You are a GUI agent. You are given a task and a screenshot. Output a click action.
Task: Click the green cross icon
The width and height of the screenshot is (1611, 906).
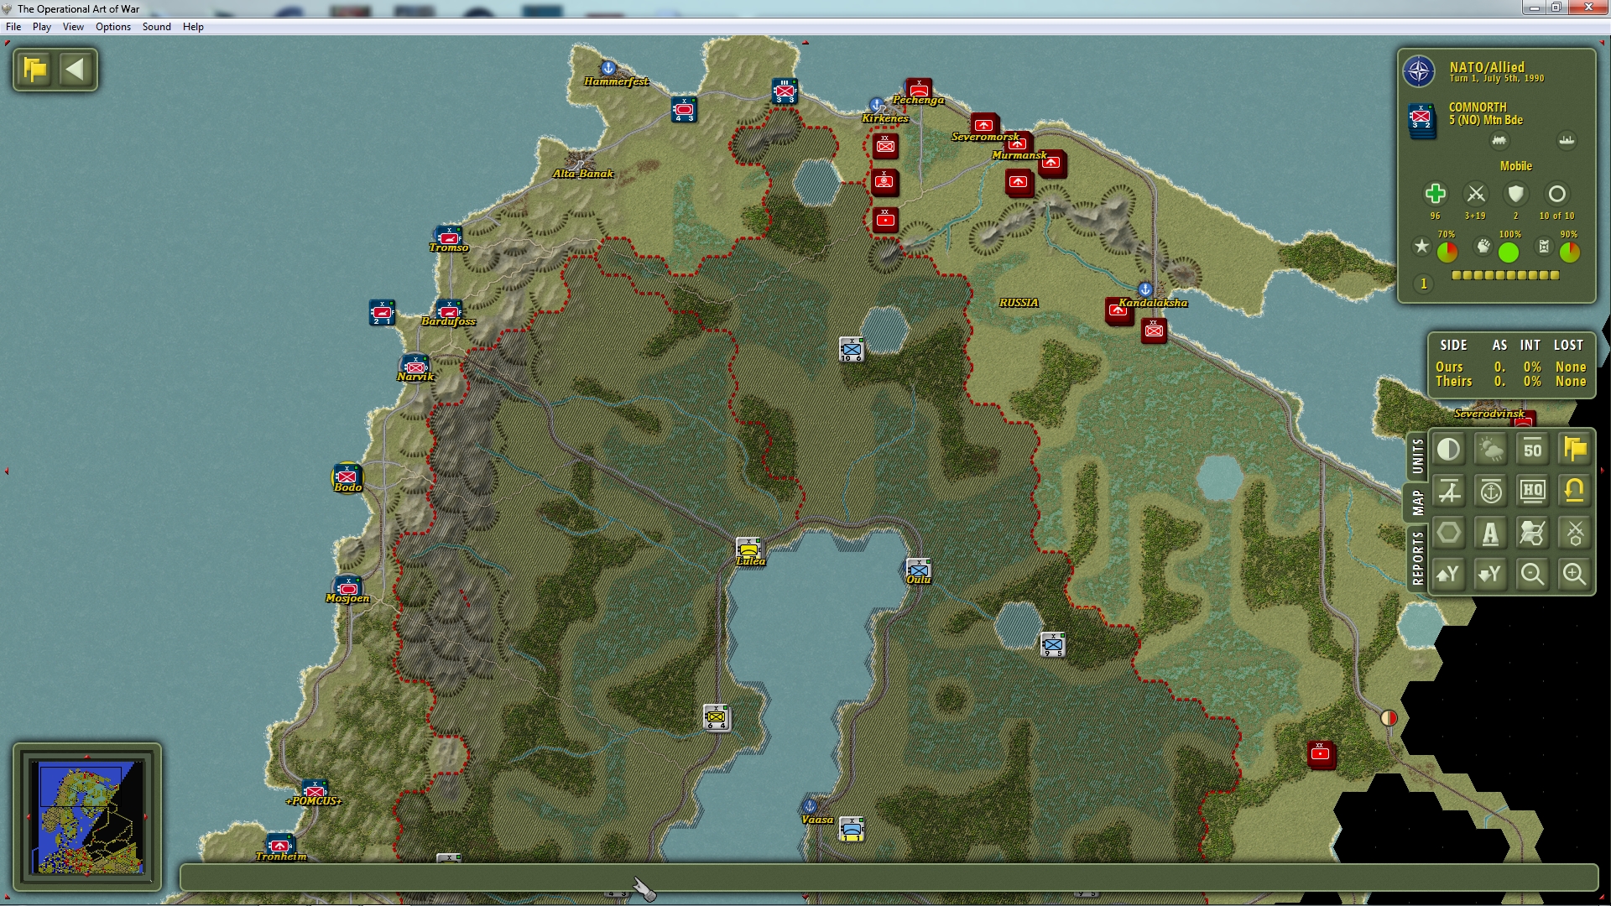coord(1436,194)
